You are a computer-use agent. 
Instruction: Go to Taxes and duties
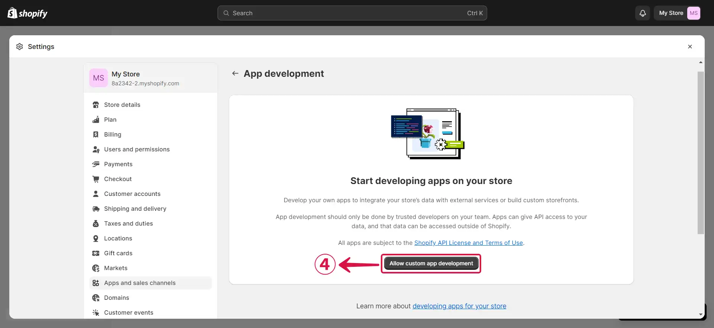click(151, 223)
